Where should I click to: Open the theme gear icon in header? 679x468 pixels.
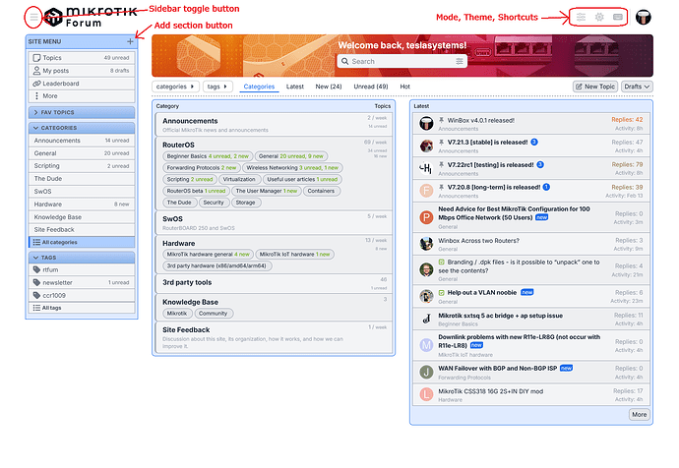[x=599, y=17]
